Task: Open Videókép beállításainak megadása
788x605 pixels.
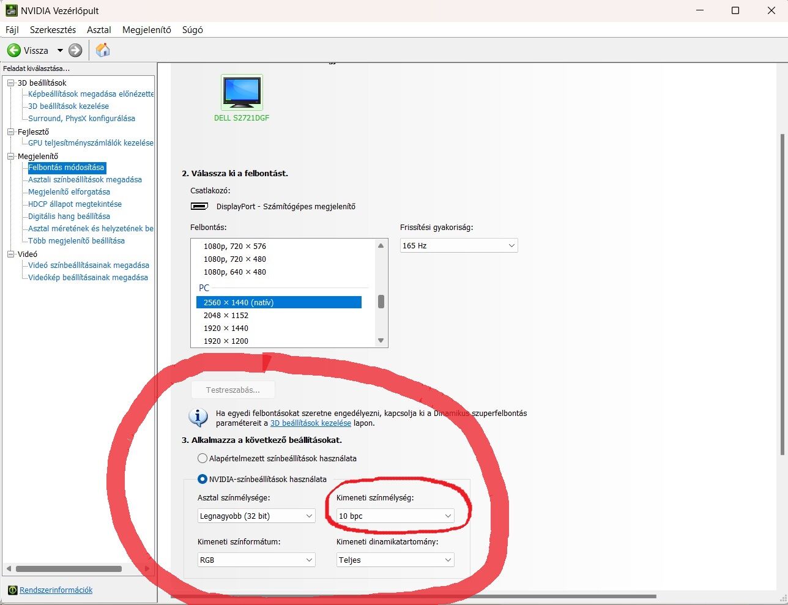Action: (88, 277)
